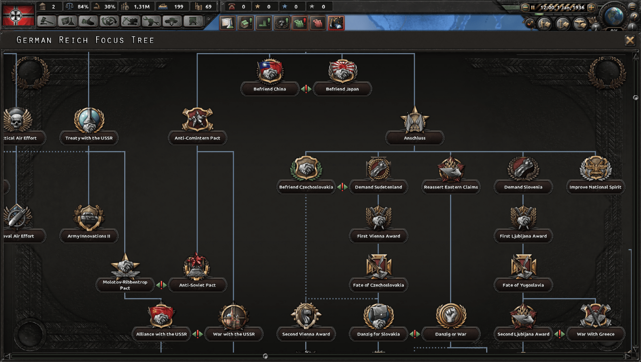Click the exclamation mark button near globe

point(633,27)
